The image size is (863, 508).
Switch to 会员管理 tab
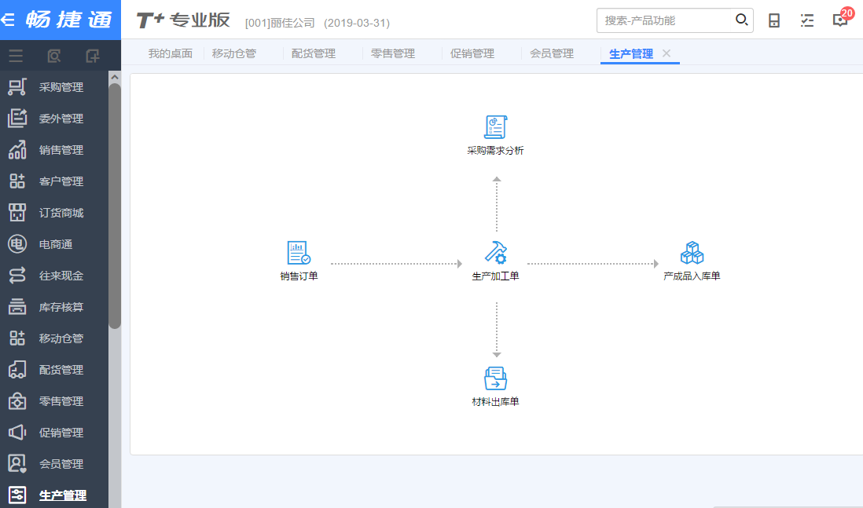pyautogui.click(x=552, y=53)
